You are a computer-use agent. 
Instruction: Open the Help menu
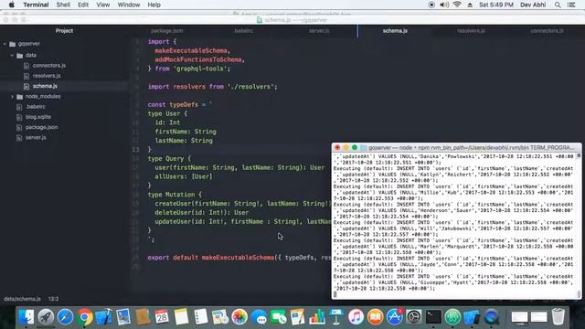[x=154, y=5]
